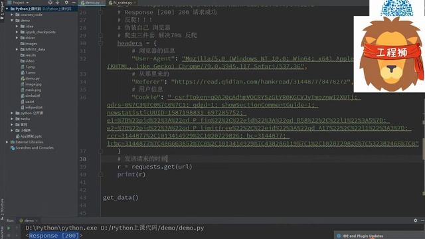Expand the python-公开课 folder
Image resolution: width=425 pixels, height=239 pixels.
tap(12, 113)
